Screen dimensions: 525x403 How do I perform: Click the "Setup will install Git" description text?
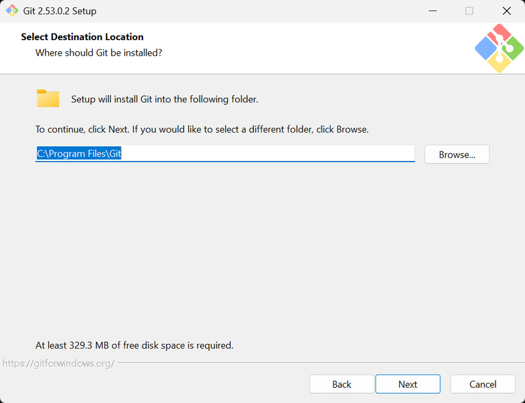coord(165,100)
